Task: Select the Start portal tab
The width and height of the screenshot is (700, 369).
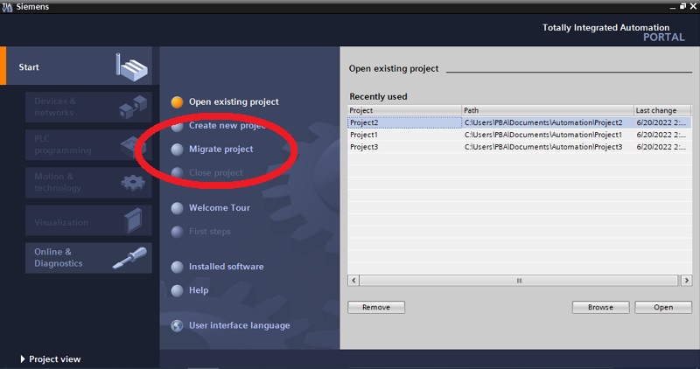Action: pyautogui.click(x=76, y=66)
